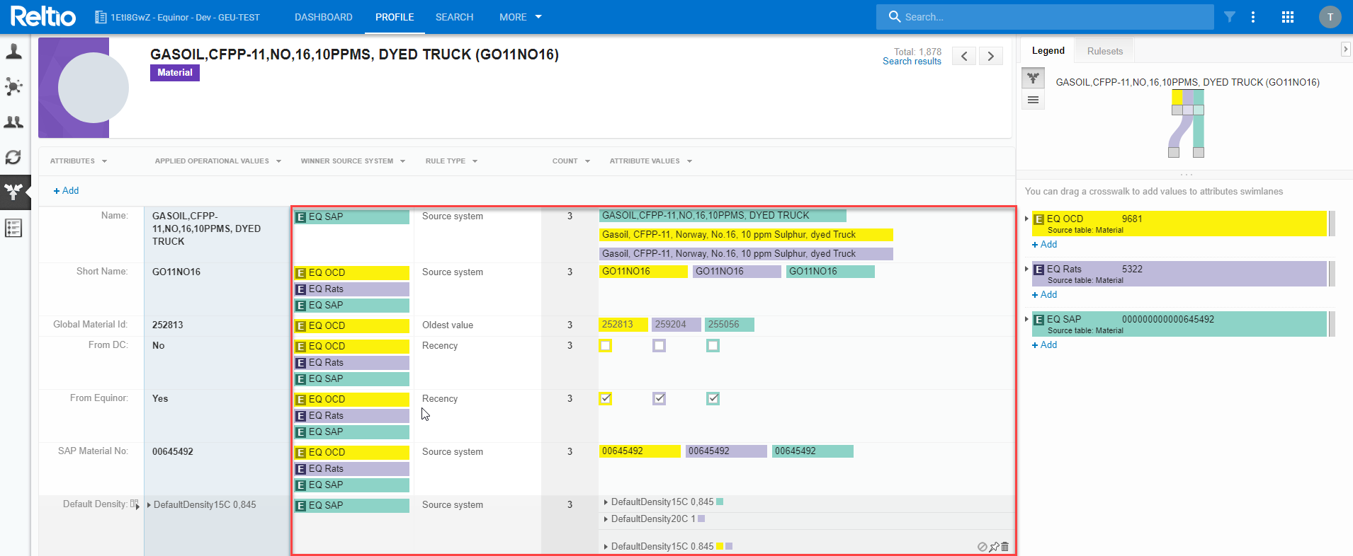Open the relationships graph view in sidebar
The image size is (1353, 556).
(x=13, y=87)
